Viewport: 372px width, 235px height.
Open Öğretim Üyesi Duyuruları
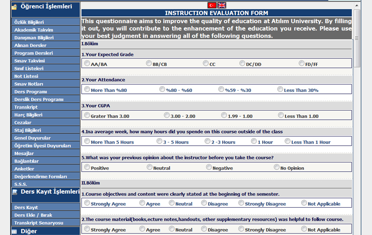pyautogui.click(x=45, y=146)
